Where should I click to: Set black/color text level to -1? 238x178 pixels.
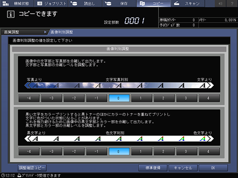tap(97, 151)
